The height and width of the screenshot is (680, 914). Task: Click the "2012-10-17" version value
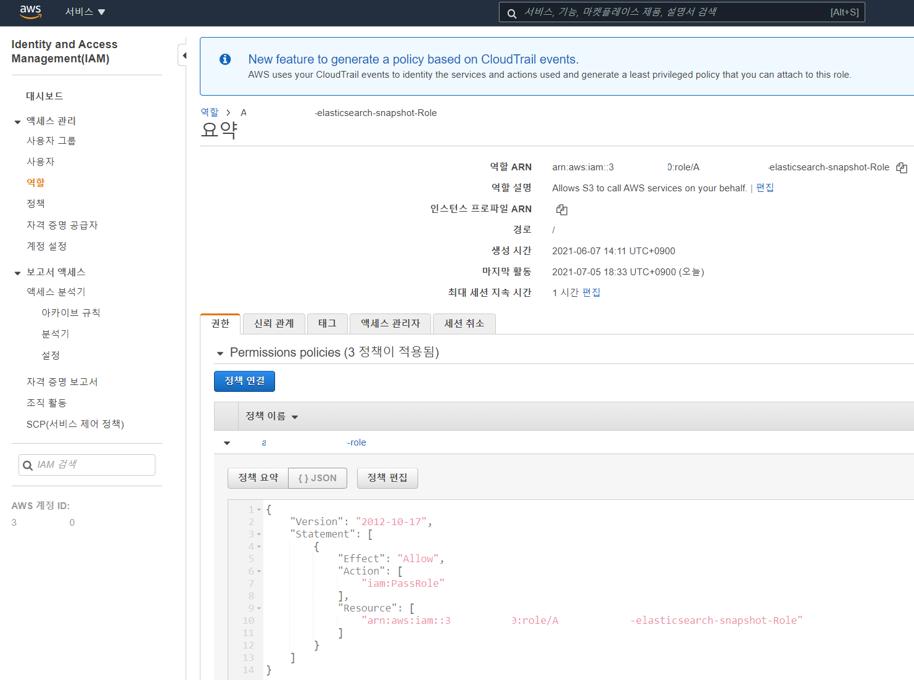pos(392,522)
